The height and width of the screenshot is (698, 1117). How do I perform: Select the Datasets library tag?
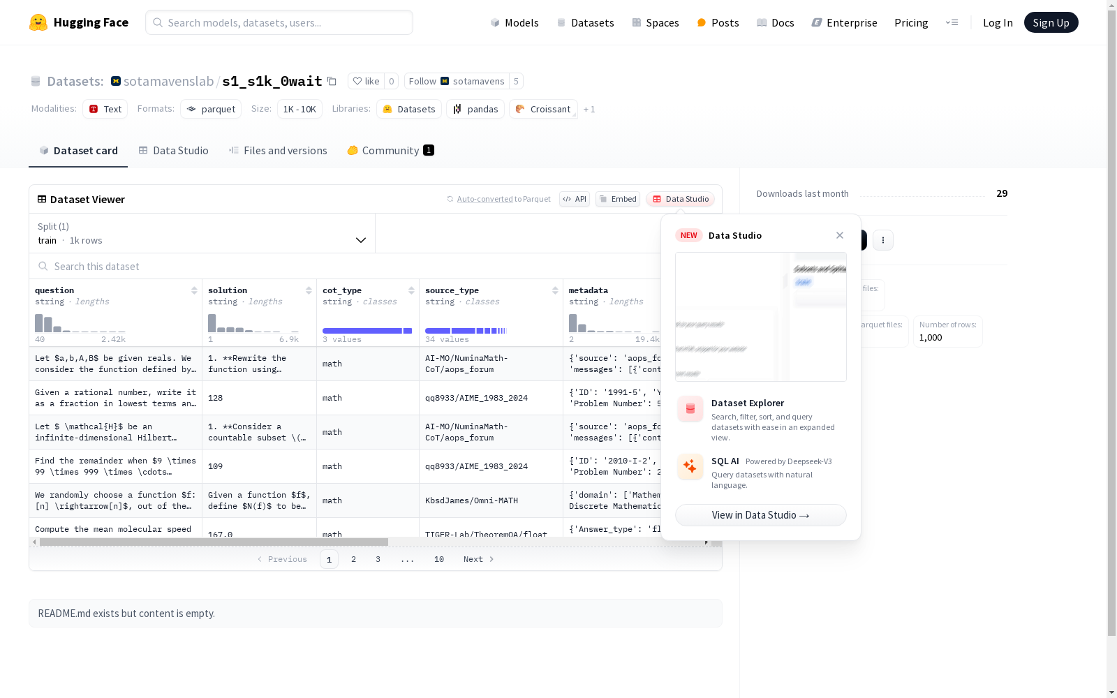click(409, 109)
